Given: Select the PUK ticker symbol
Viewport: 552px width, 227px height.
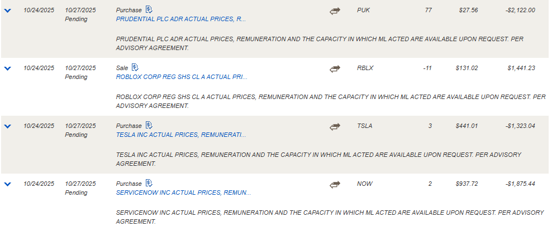Looking at the screenshot, I should [363, 10].
